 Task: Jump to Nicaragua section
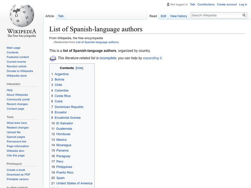[x=64, y=145]
